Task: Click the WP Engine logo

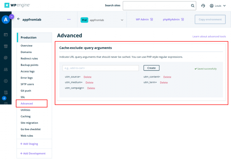Action: [x=17, y=5]
